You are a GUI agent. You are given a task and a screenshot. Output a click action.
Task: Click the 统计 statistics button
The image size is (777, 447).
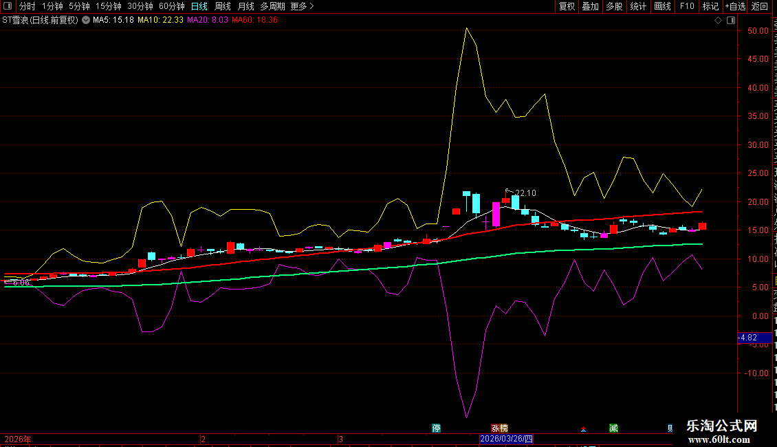point(638,6)
